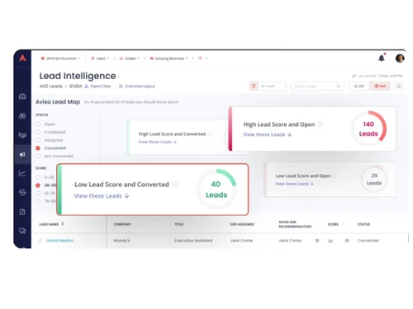
Task: Click the 40 Leads progress ring
Action: (216, 190)
